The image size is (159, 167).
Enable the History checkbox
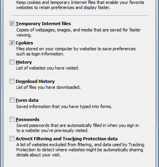coord(12,62)
